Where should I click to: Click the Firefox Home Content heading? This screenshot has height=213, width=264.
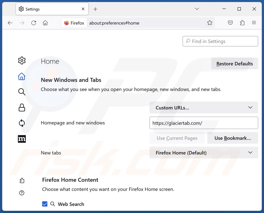[x=70, y=180]
